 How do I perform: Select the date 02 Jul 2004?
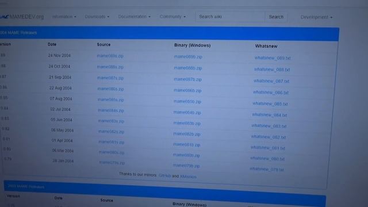(x=60, y=109)
